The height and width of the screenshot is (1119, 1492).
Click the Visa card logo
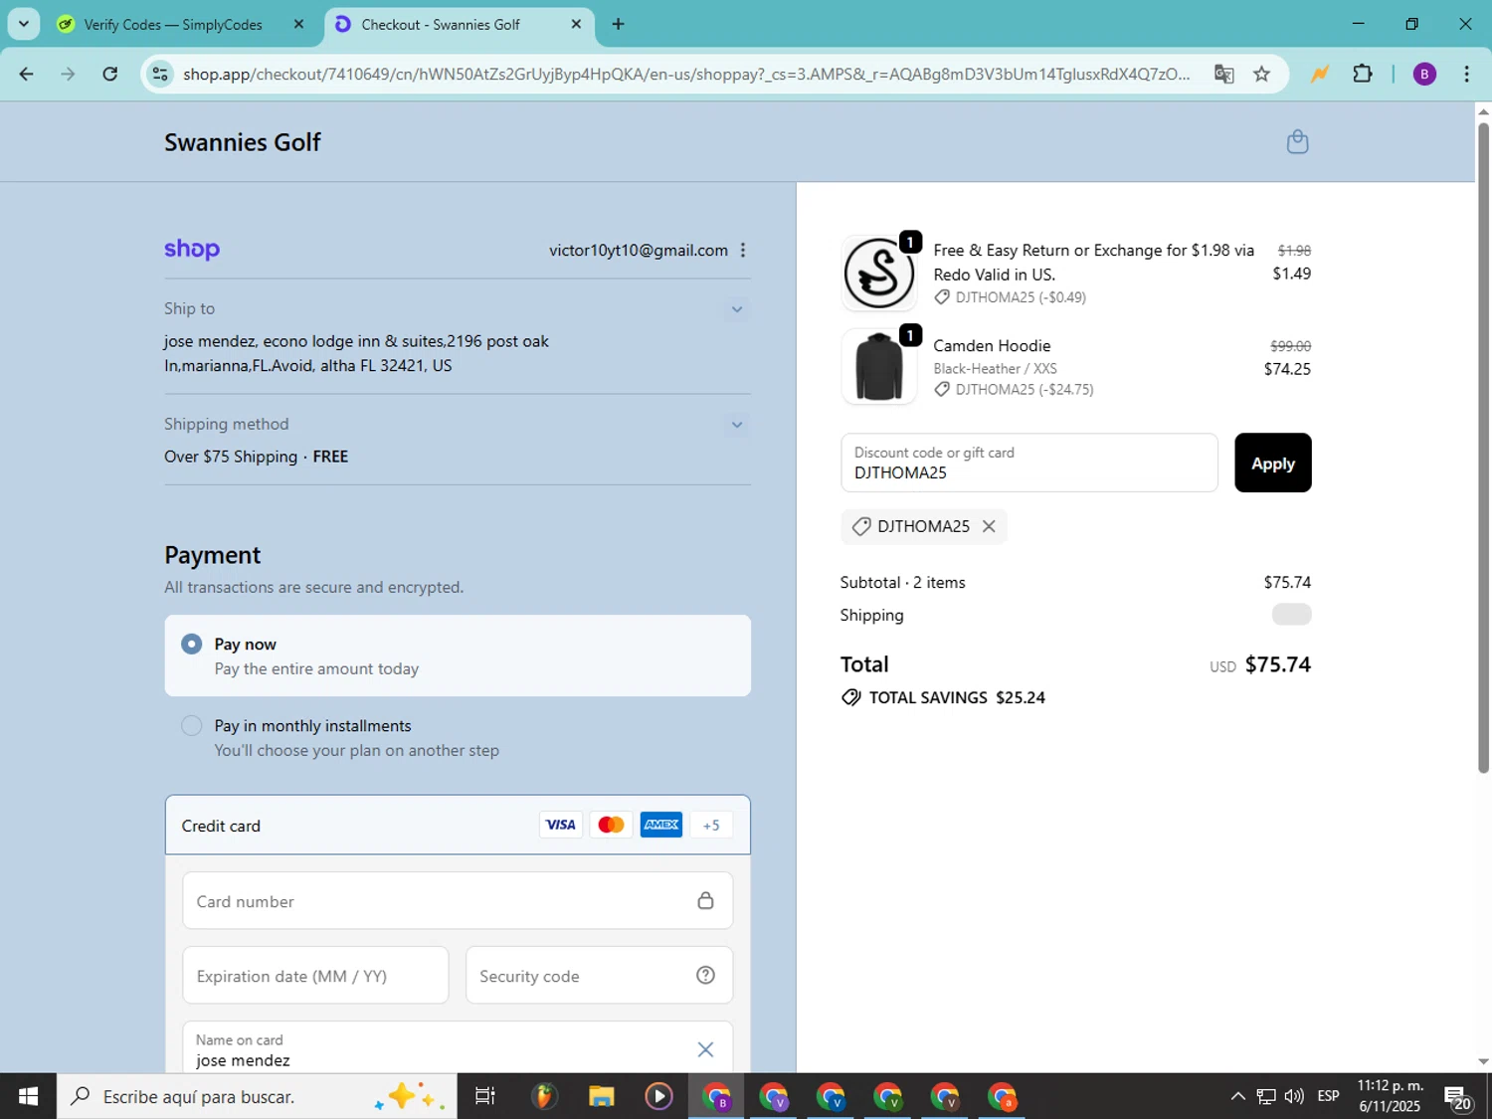pyautogui.click(x=560, y=825)
